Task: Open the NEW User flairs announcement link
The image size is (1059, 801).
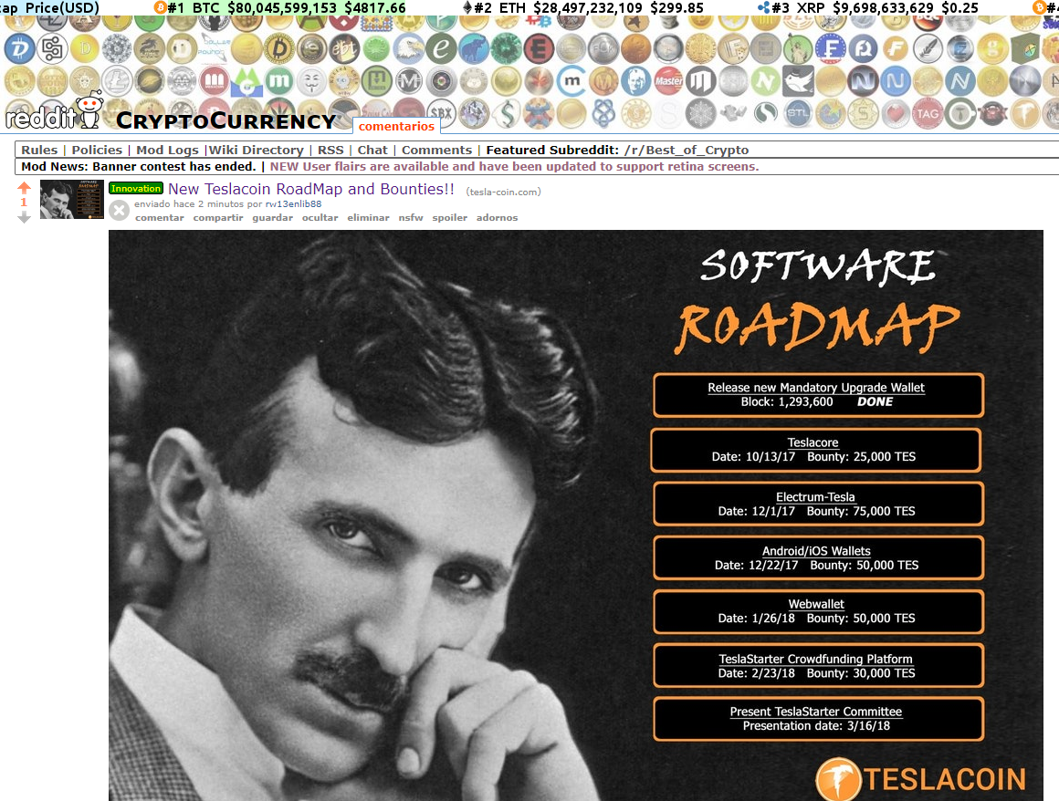Action: pyautogui.click(x=515, y=166)
